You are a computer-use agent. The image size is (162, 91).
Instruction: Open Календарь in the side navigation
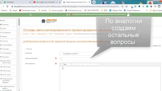(x=8, y=49)
